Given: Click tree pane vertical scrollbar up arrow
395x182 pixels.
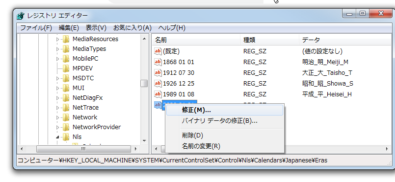Looking at the screenshot, I should point(144,39).
